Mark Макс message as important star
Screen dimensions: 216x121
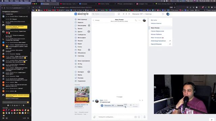coord(142,100)
